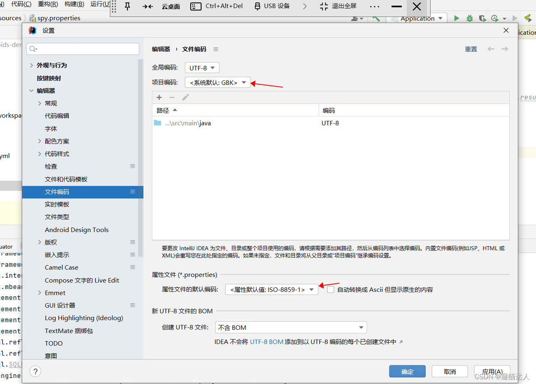Expand the 代码样式 node
The image size is (536, 384).
[40, 154]
